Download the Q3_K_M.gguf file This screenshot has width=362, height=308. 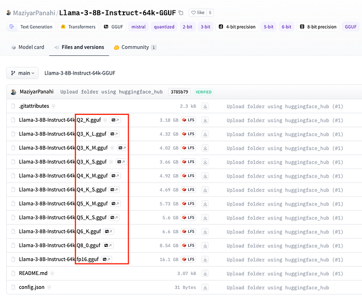[x=205, y=148]
